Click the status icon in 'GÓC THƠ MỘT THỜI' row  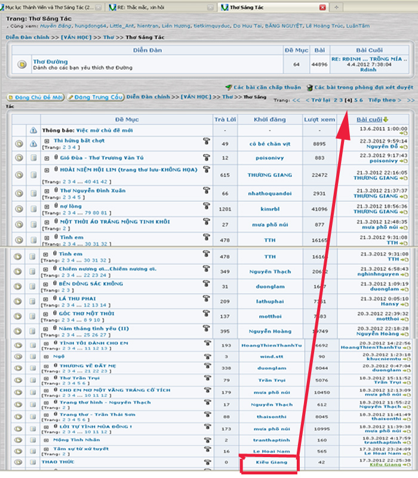(x=18, y=316)
